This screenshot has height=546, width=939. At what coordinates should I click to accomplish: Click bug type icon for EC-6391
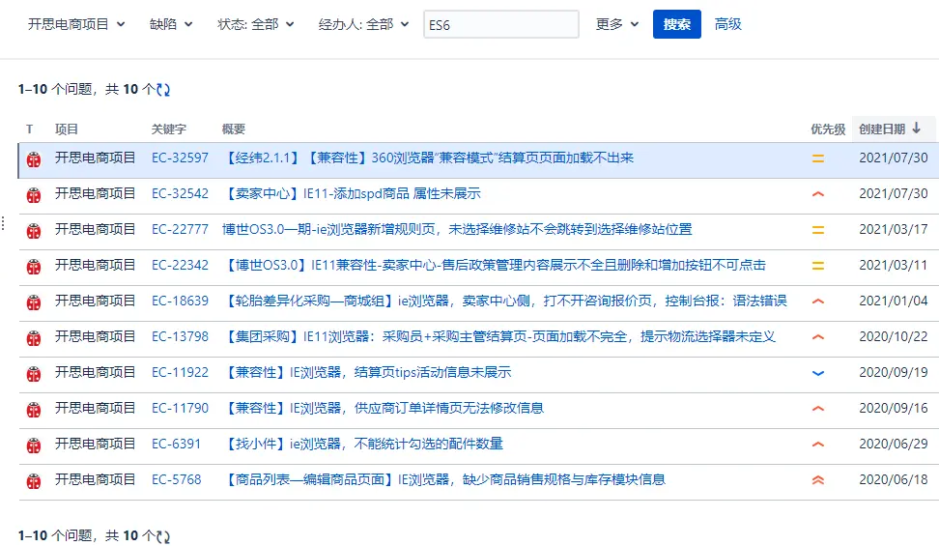coord(34,445)
